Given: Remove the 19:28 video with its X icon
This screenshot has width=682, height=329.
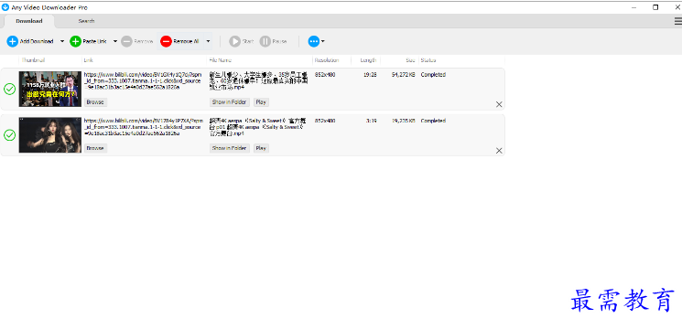Looking at the screenshot, I should point(499,104).
